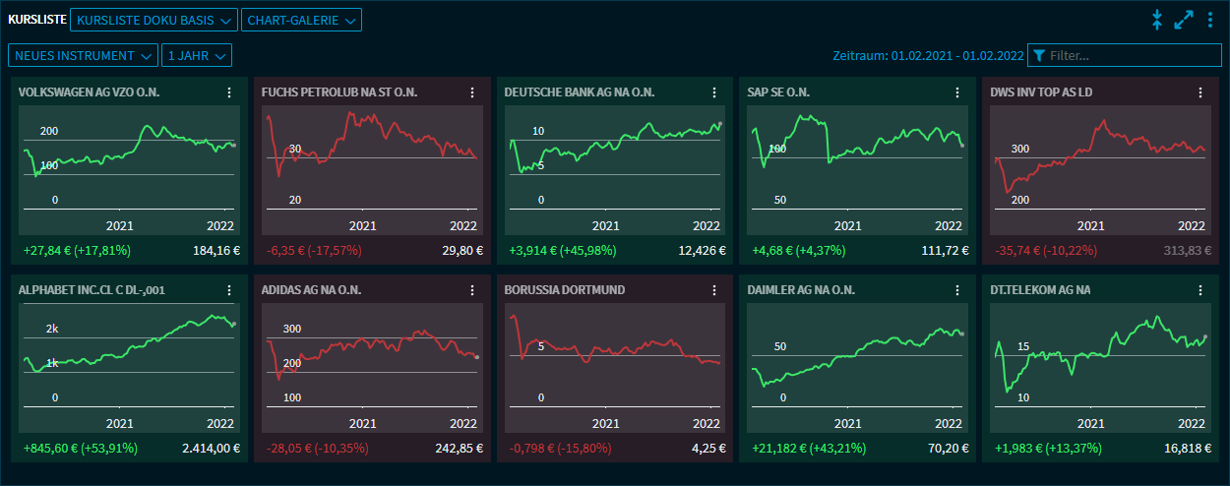Open three-dot menu on Borussia Dortmund tile
Image resolution: width=1230 pixels, height=486 pixels.
[x=714, y=290]
